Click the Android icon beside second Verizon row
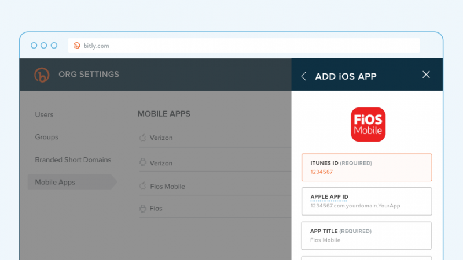463x260 pixels. (142, 162)
